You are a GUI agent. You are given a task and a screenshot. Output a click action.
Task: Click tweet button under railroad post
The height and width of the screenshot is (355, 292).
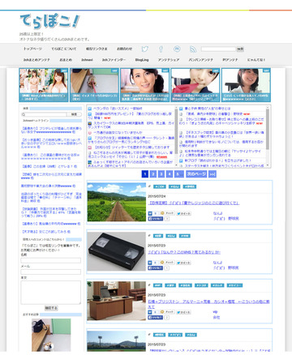point(184,213)
